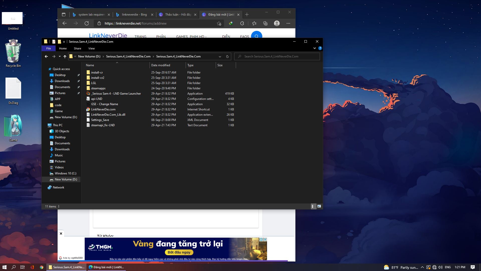Switch to large icons view

pyautogui.click(x=319, y=206)
